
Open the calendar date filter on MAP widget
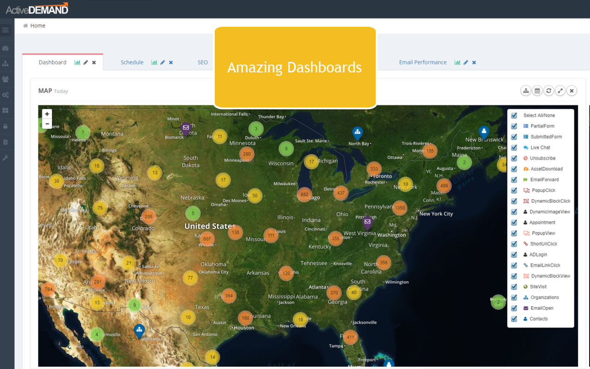pyautogui.click(x=537, y=90)
